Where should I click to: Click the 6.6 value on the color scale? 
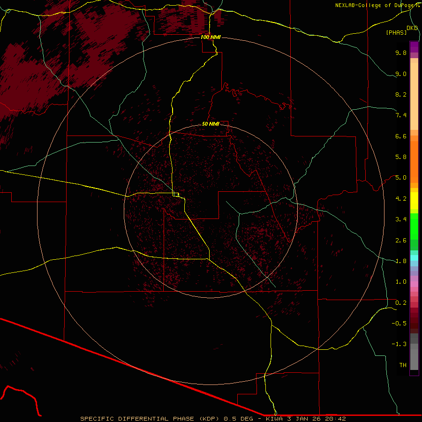(x=401, y=136)
